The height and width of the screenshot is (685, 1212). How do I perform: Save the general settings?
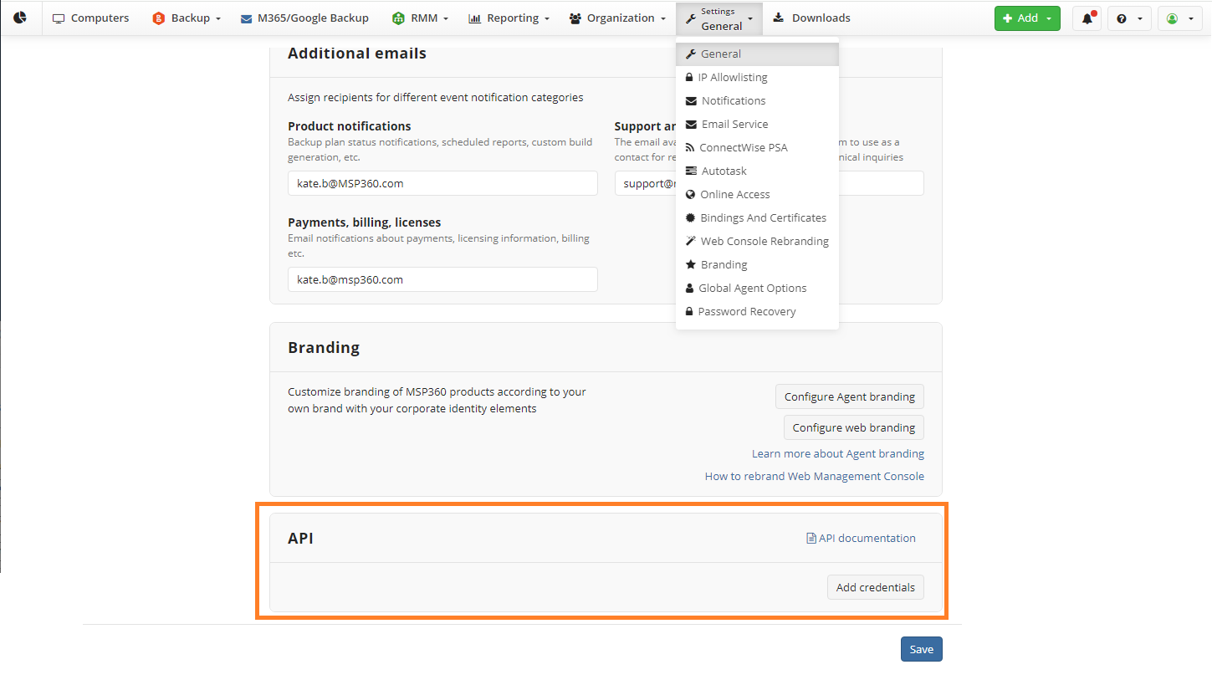(922, 650)
